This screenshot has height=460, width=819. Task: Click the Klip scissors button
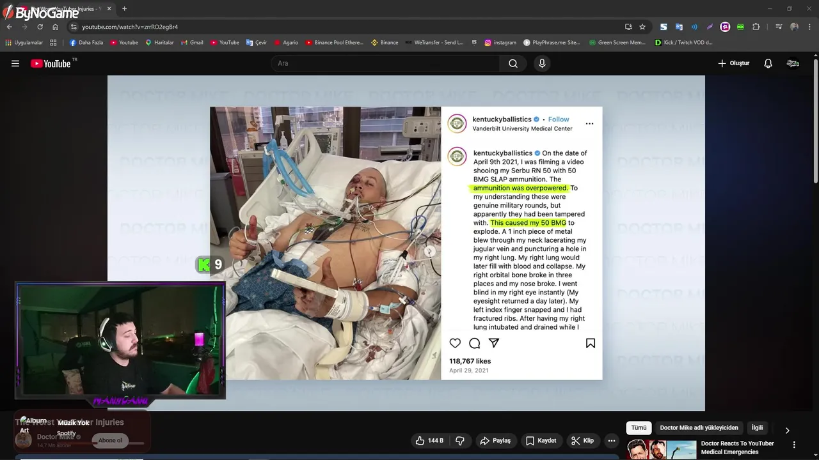[x=582, y=441]
